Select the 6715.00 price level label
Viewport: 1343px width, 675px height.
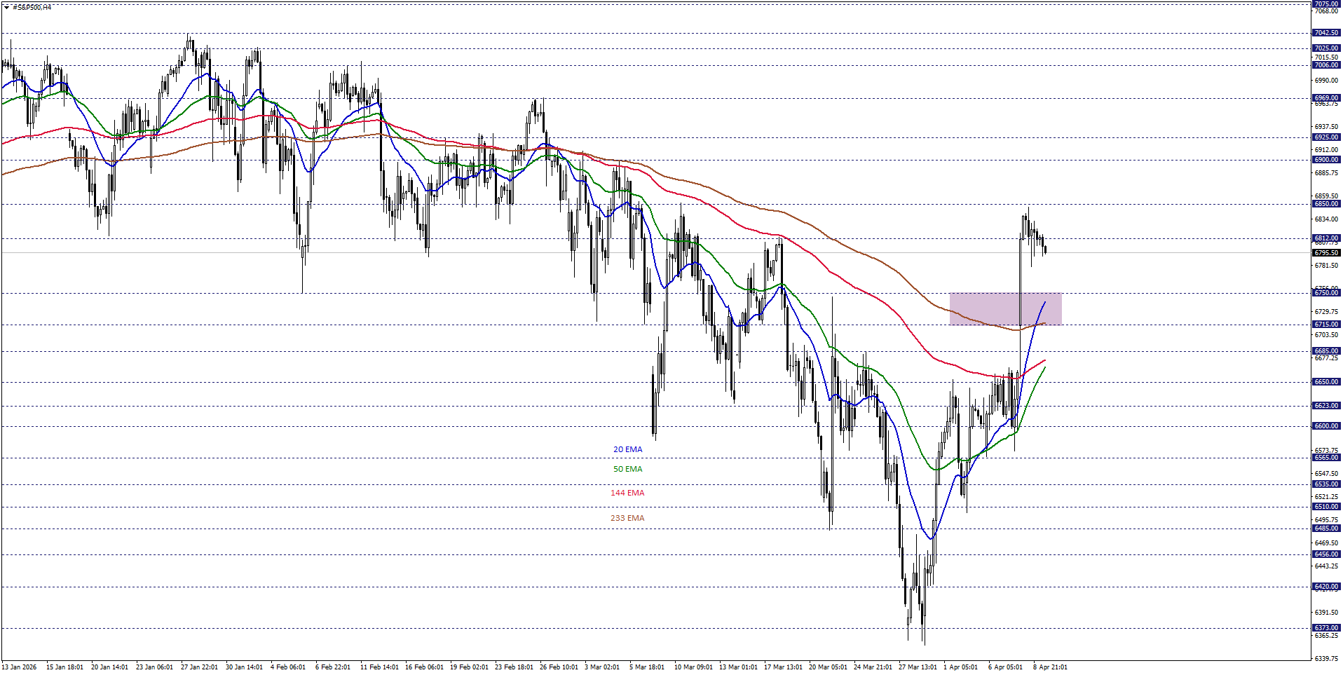(1327, 324)
